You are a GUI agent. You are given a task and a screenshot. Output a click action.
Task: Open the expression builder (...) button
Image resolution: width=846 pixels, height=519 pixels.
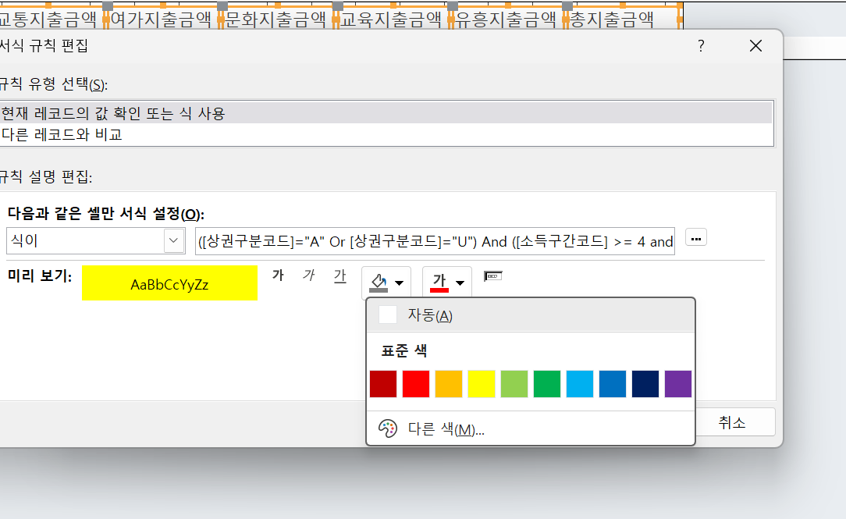(x=695, y=238)
